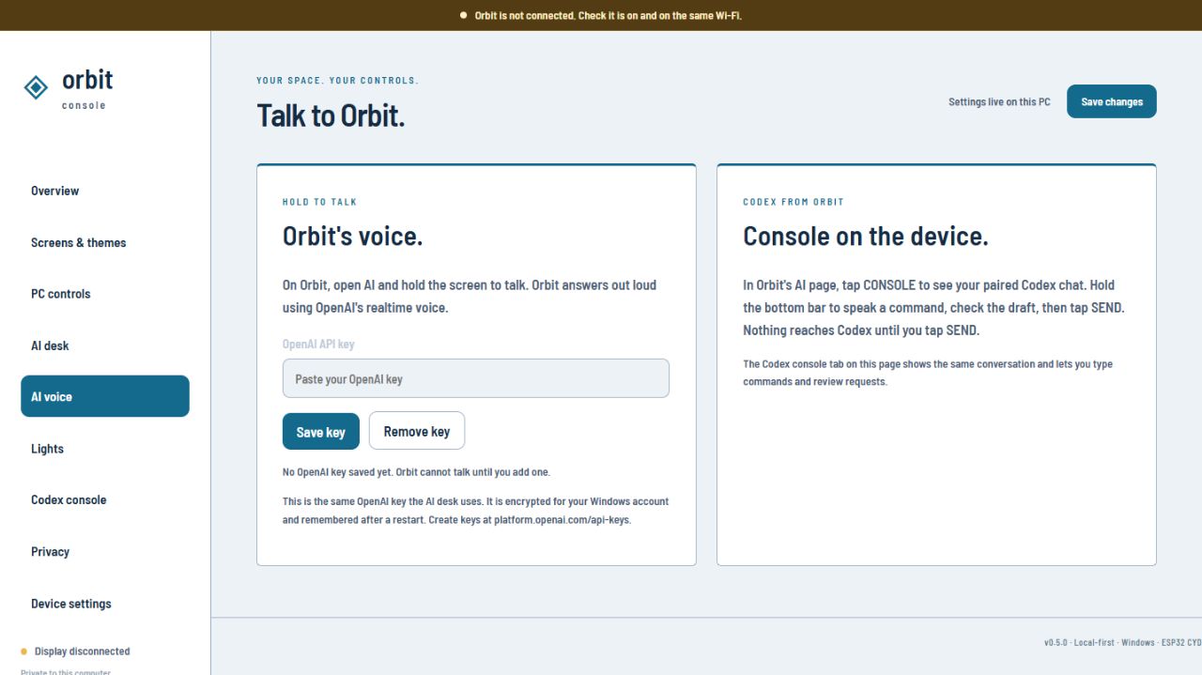
Task: Click the 'Orbit is not connected' banner
Action: pyautogui.click(x=601, y=15)
